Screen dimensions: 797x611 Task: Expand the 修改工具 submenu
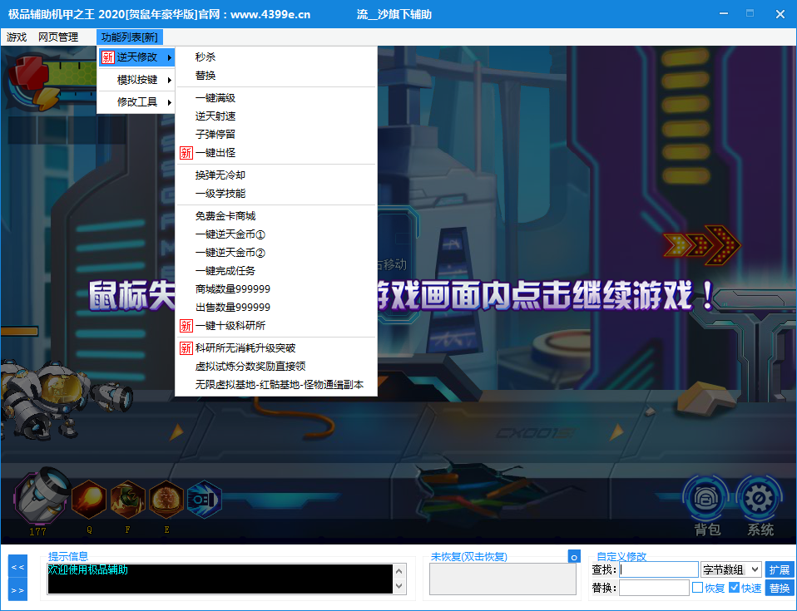point(136,102)
